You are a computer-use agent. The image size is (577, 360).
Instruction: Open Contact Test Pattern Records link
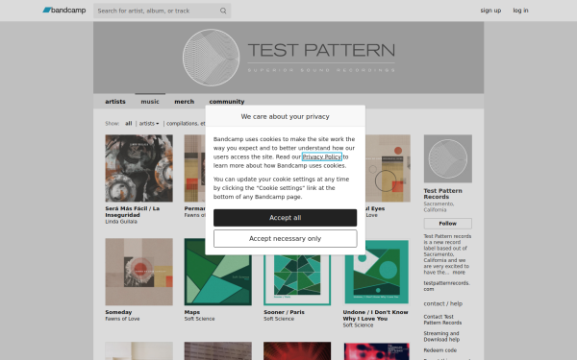[x=442, y=320]
